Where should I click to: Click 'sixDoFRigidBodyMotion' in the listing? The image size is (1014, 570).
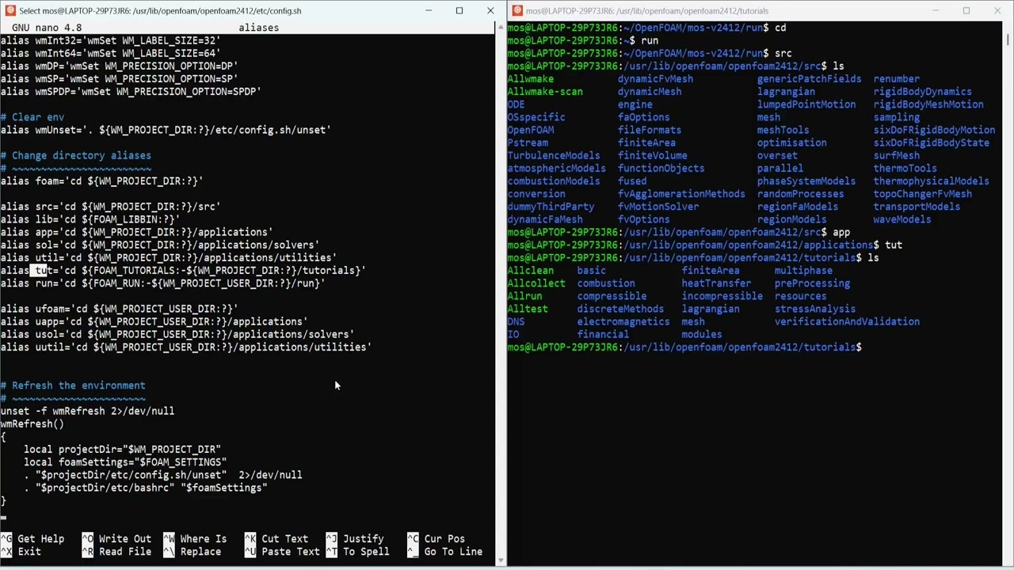tap(935, 129)
